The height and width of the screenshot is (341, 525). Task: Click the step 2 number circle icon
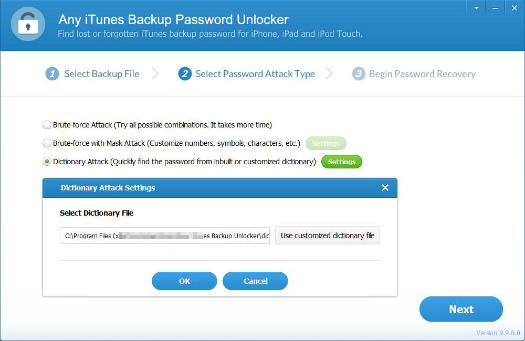click(185, 74)
